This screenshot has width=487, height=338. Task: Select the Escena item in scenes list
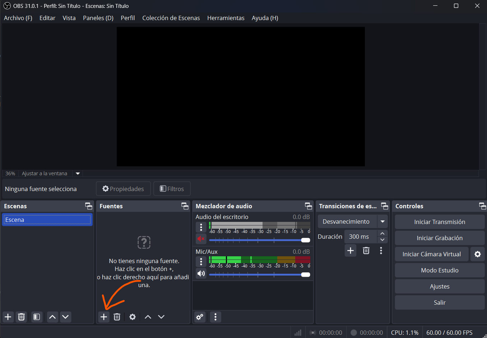click(47, 220)
